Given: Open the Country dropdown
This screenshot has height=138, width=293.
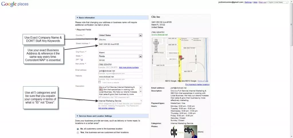Looking at the screenshot, I should [140, 35].
